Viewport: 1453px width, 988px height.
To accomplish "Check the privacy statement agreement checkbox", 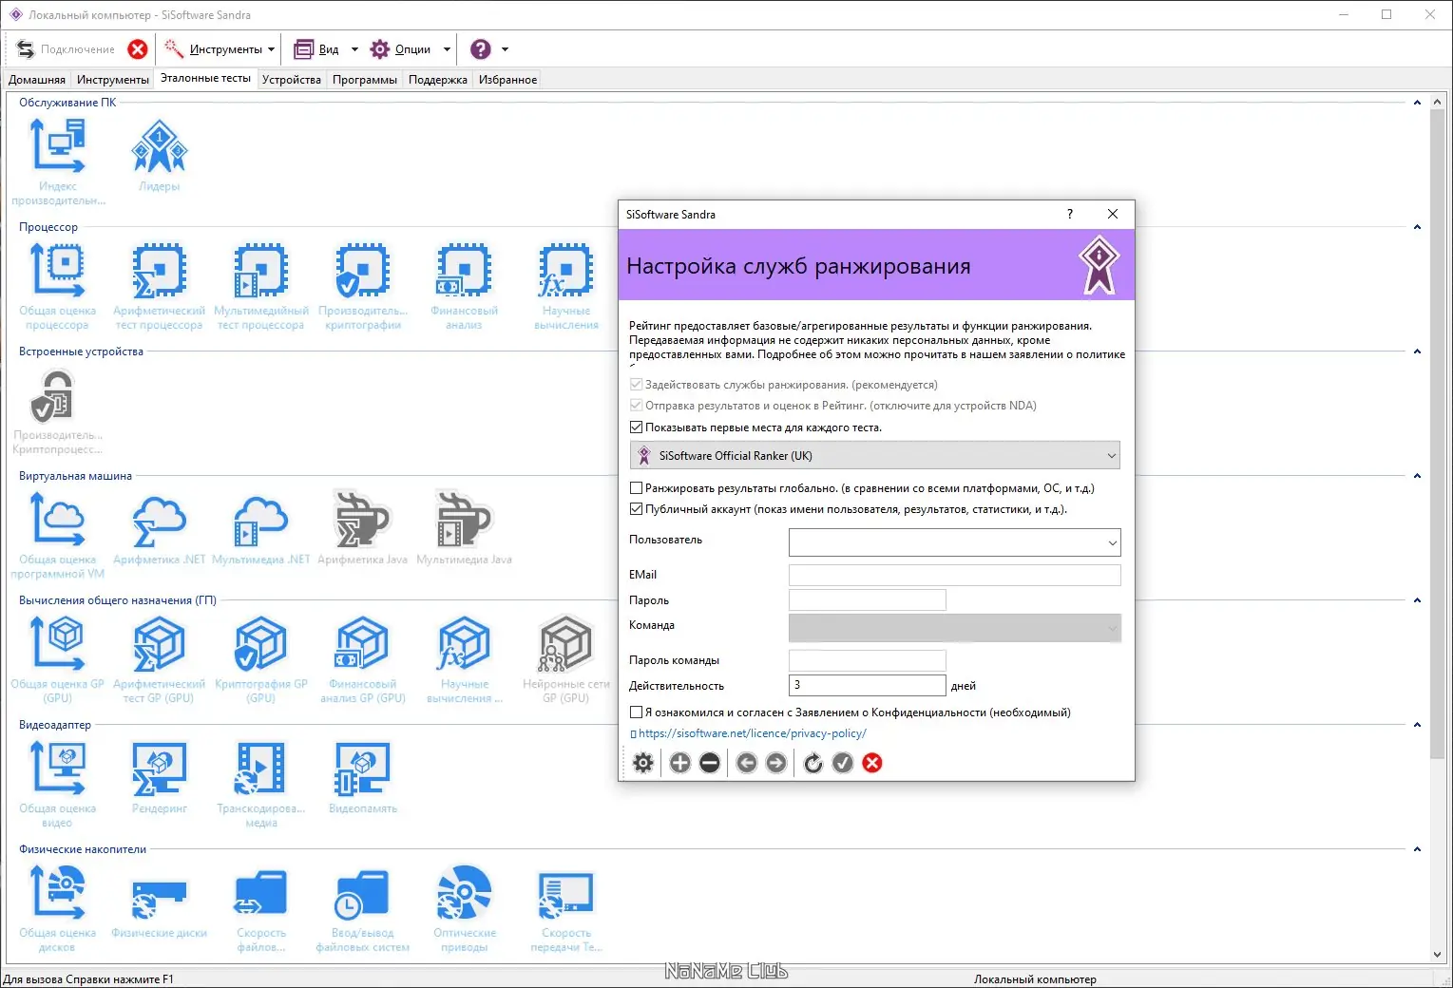I will tap(637, 712).
